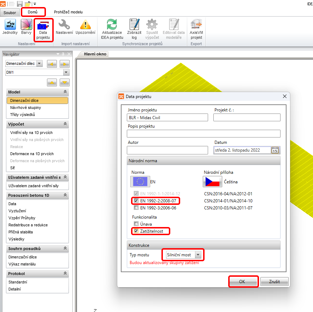Confirm dialog with OK button
Image resolution: width=313 pixels, height=312 pixels.
(242, 282)
